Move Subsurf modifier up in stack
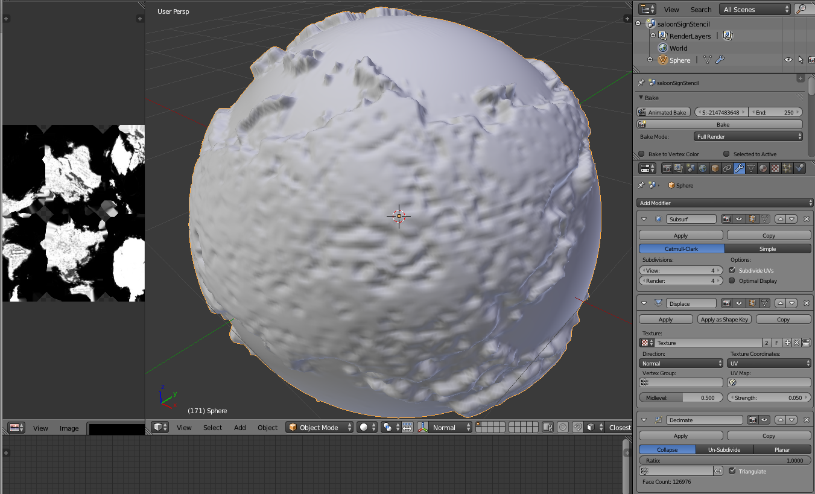 pos(781,219)
